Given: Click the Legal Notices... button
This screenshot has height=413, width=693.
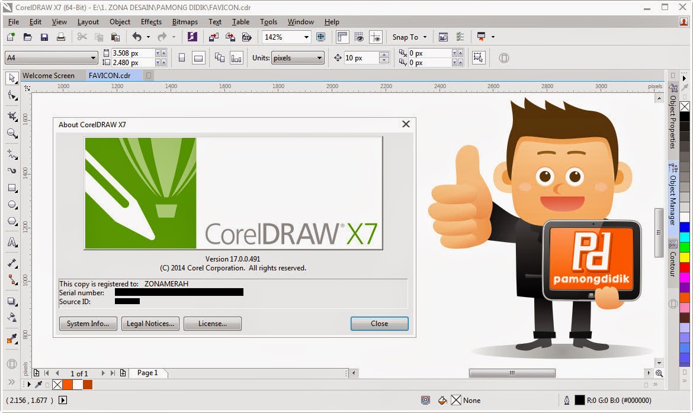Looking at the screenshot, I should (x=150, y=323).
